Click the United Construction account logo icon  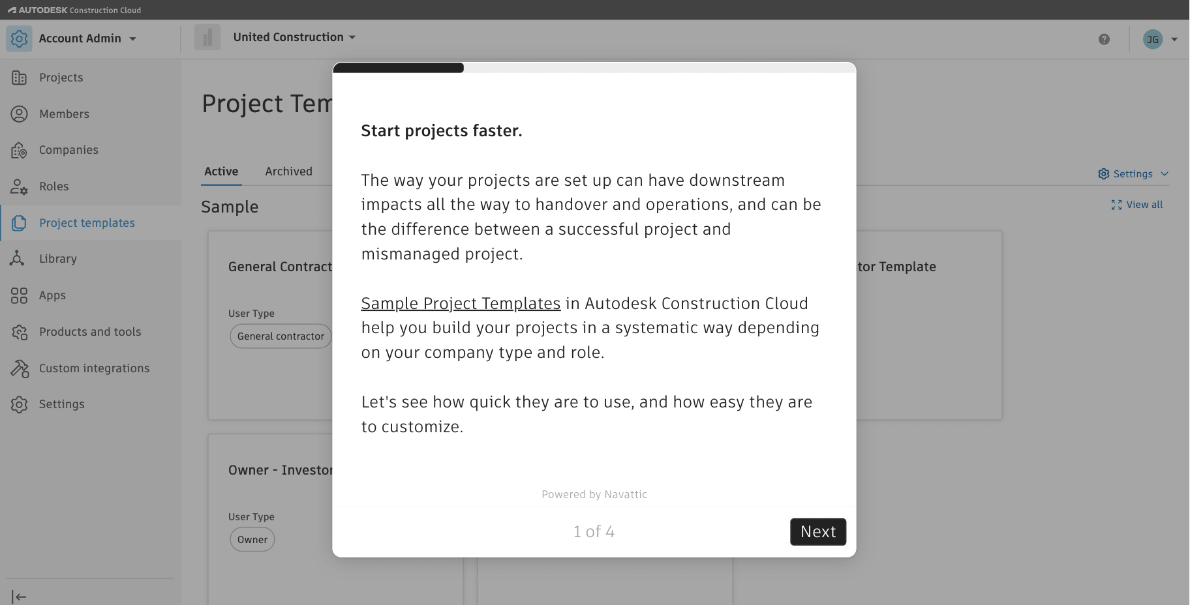pyautogui.click(x=207, y=38)
